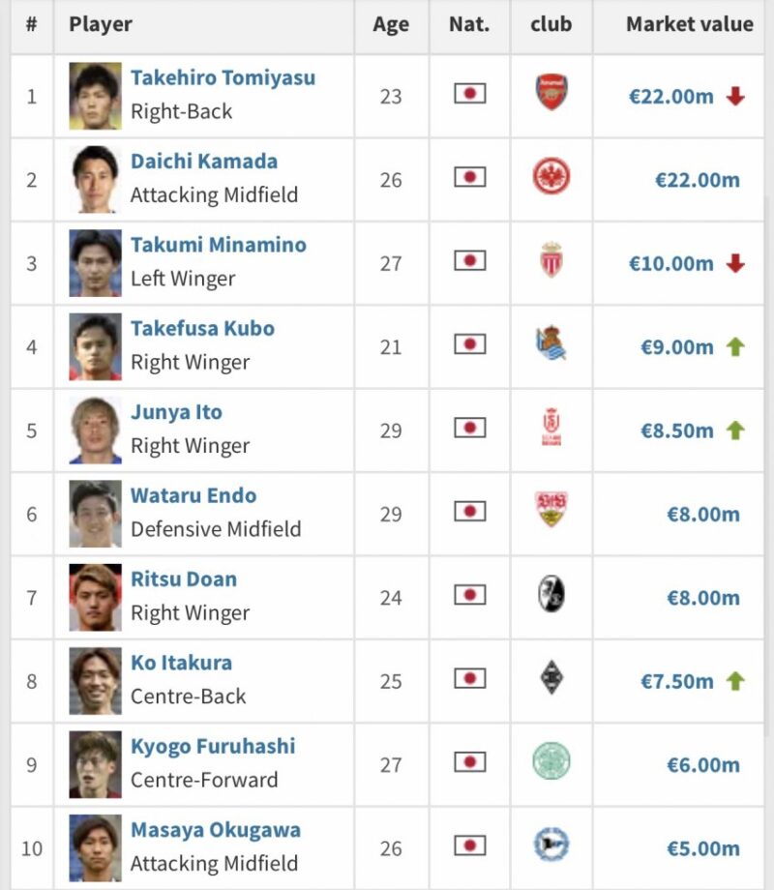Click the Borussia Mönchengladbach club crest
This screenshot has height=890, width=774.
pyautogui.click(x=551, y=680)
